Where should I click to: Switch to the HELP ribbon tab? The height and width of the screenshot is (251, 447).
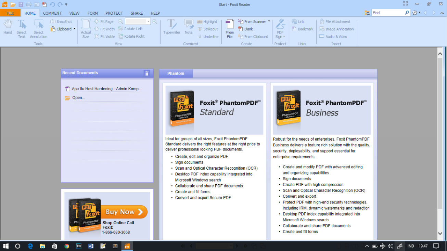tap(155, 13)
